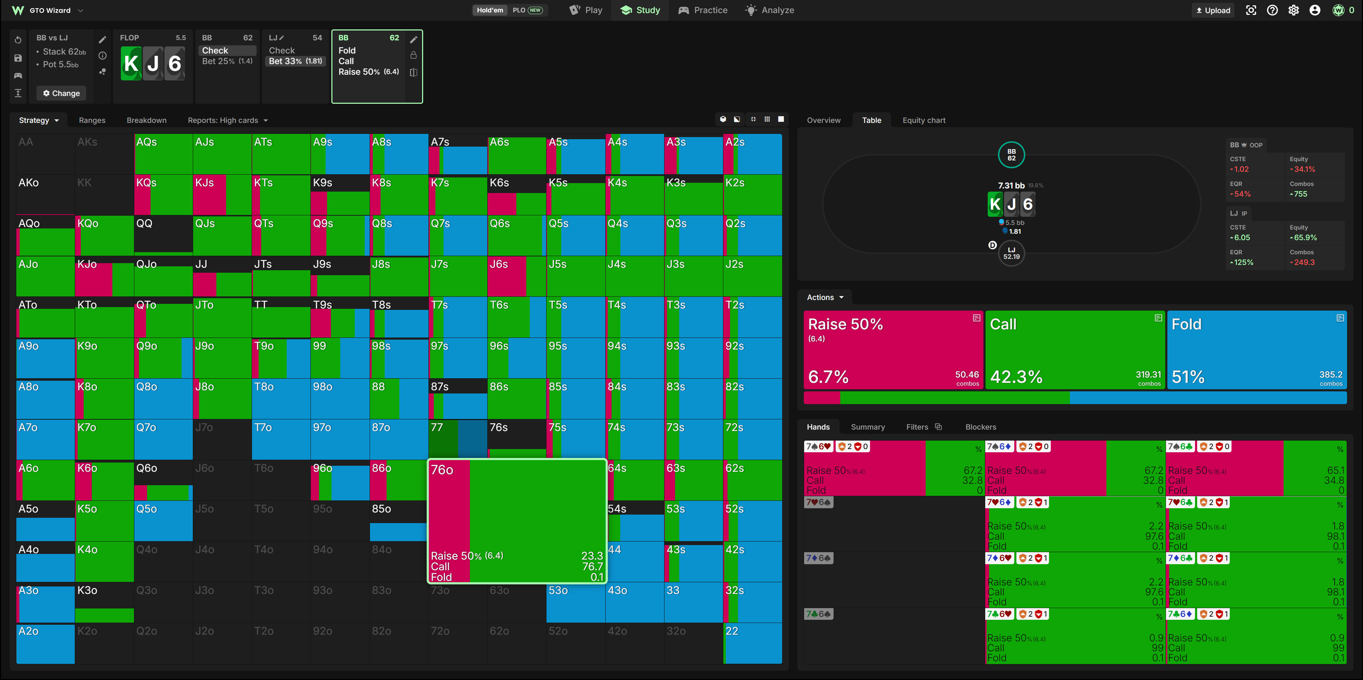Click the compare split icon in BB node
1363x680 pixels.
tap(414, 73)
